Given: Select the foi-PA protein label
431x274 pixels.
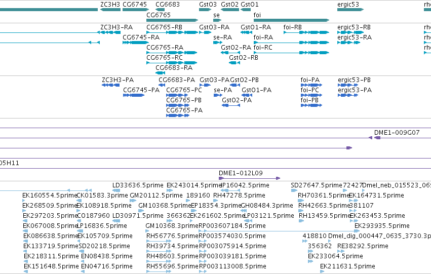Looking at the screenshot, I should (x=310, y=80).
